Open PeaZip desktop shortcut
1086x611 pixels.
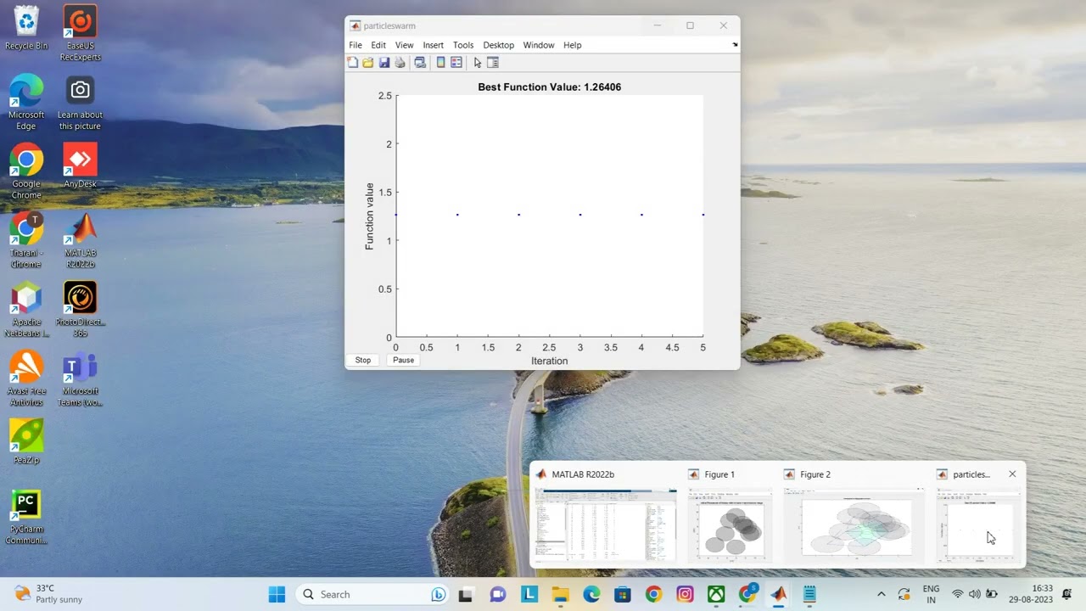click(x=26, y=441)
